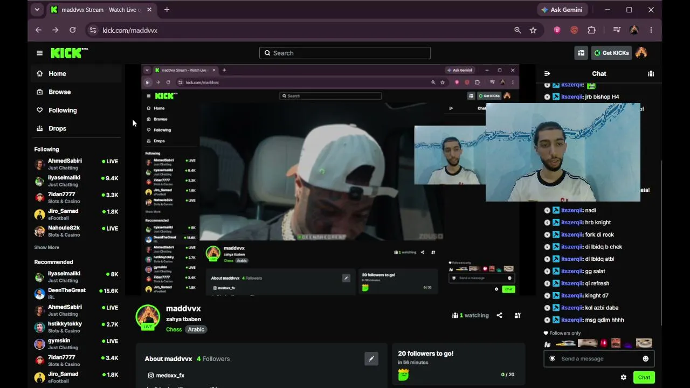Insert the first emote in the quick emote row
Viewport: 690px width, 388px height.
click(x=548, y=343)
